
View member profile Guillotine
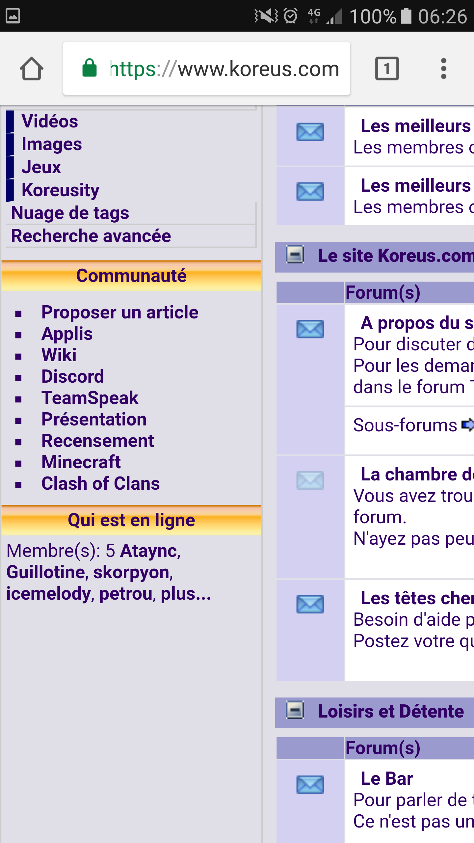[46, 572]
